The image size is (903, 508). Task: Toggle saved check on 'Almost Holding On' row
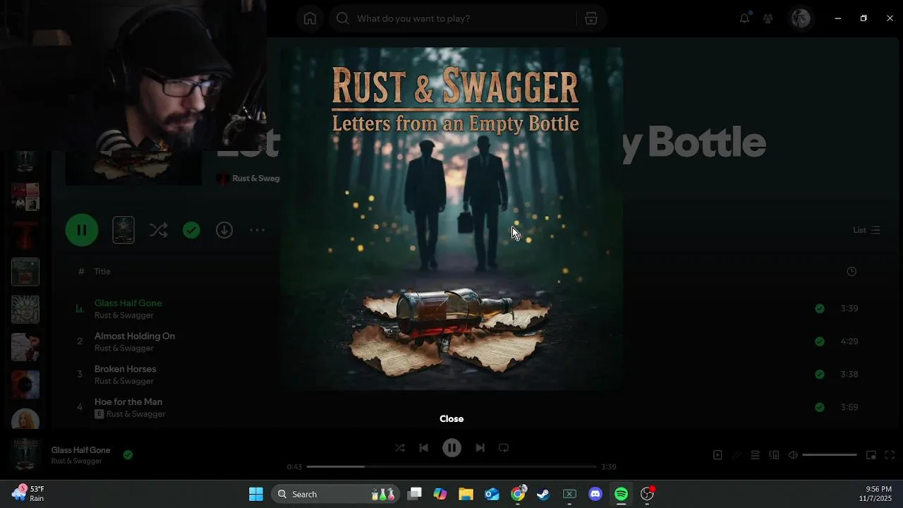coord(820,341)
